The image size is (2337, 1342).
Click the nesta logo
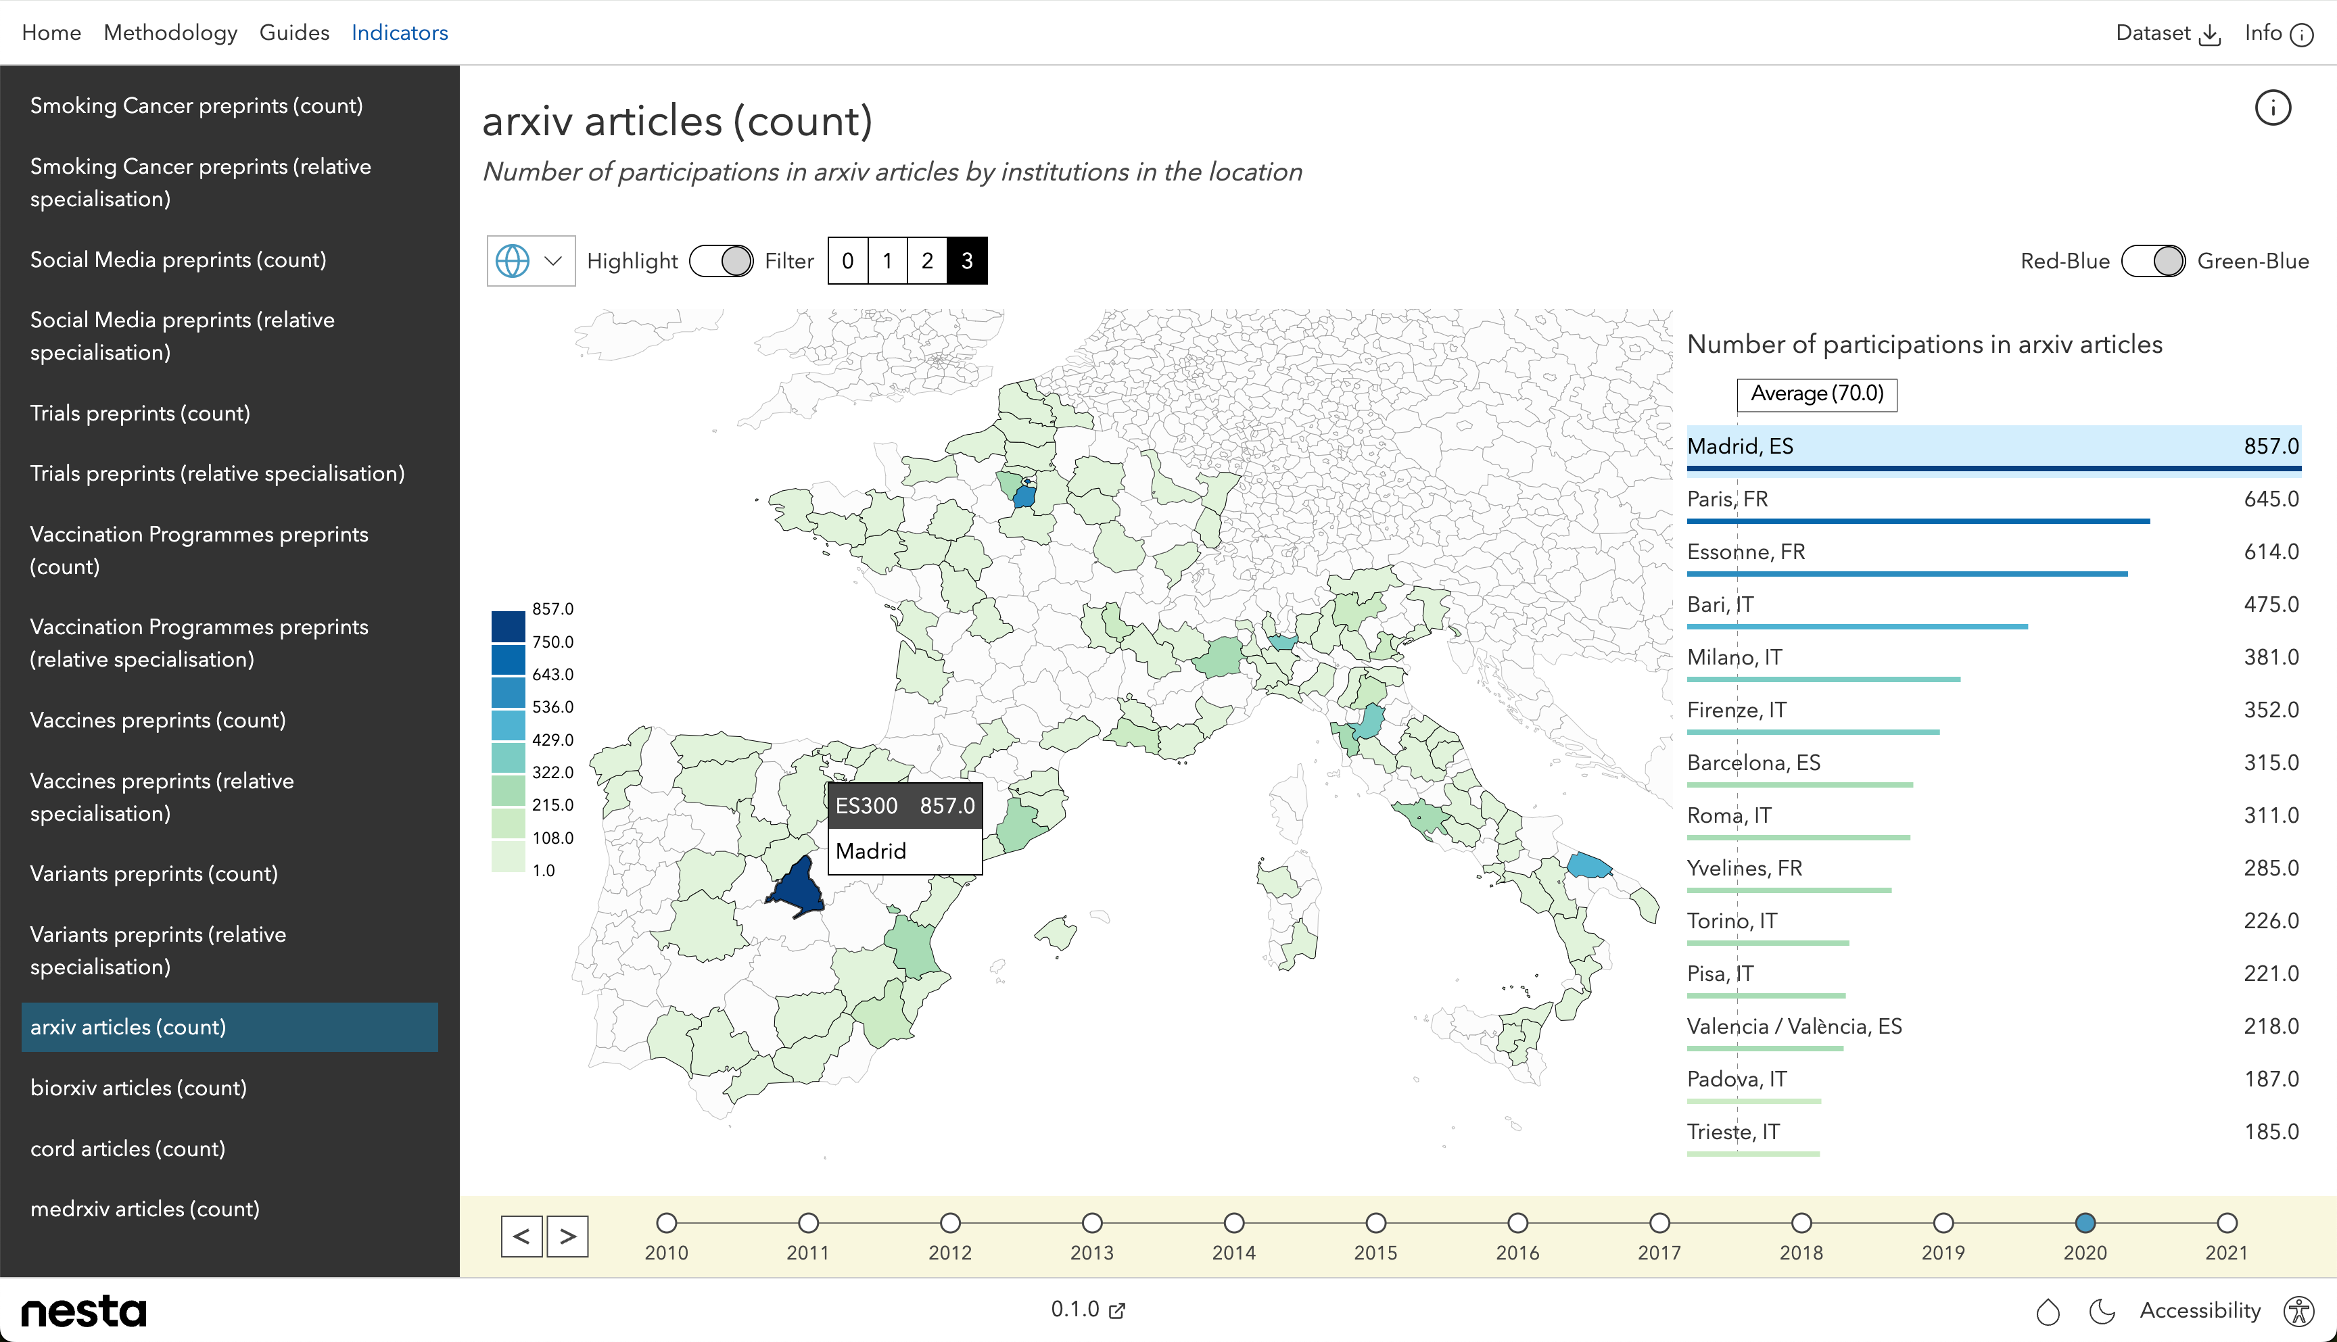pyautogui.click(x=84, y=1311)
